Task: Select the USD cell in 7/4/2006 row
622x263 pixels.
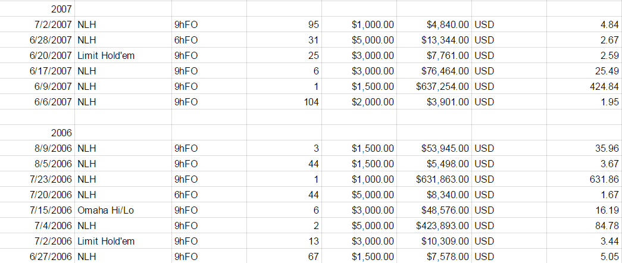Action: point(509,226)
